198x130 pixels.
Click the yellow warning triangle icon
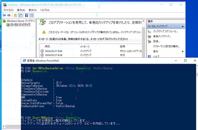44,32
